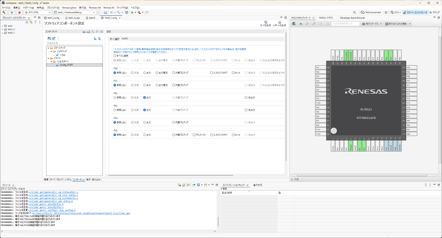
Task: Select the 出力 radio button for P51
Action: [x=145, y=85]
